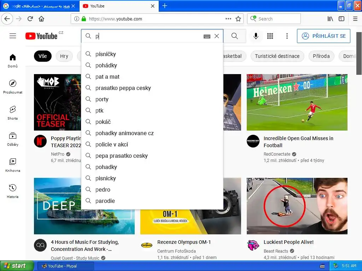This screenshot has height=271, width=362.
Task: Click the taskbar keyboard tray icon
Action: click(322, 266)
